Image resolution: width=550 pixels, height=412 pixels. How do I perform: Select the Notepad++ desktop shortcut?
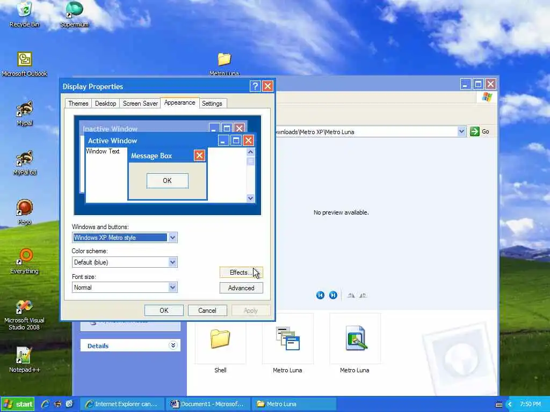(24, 360)
